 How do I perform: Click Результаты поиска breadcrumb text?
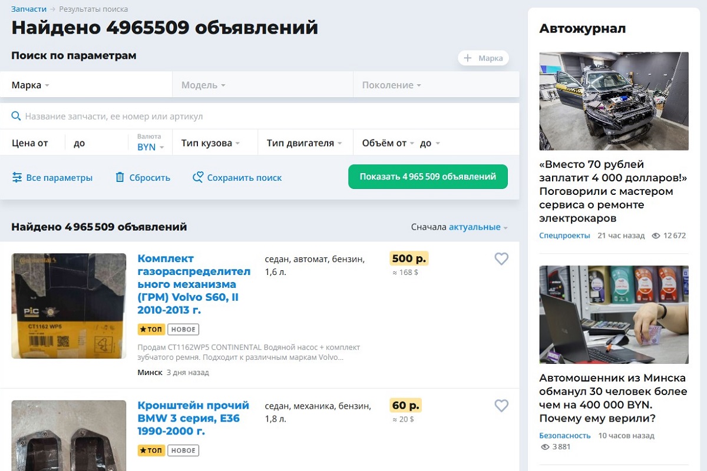93,9
